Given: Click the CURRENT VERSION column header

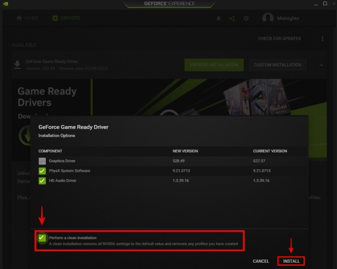Looking at the screenshot, I should [270, 151].
